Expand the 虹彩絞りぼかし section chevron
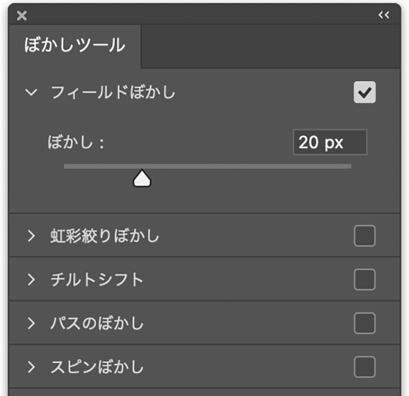The width and height of the screenshot is (409, 396). click(32, 236)
